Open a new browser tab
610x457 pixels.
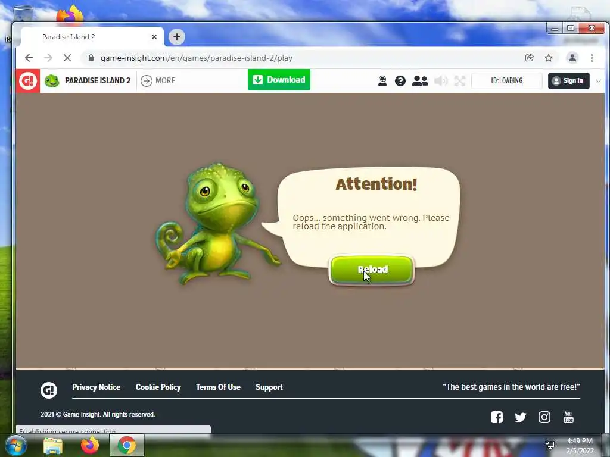click(176, 37)
